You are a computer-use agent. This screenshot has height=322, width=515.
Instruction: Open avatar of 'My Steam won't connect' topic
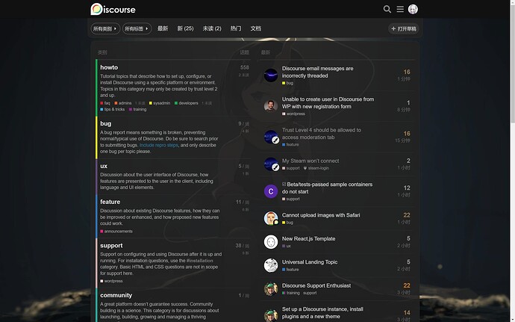click(x=271, y=164)
